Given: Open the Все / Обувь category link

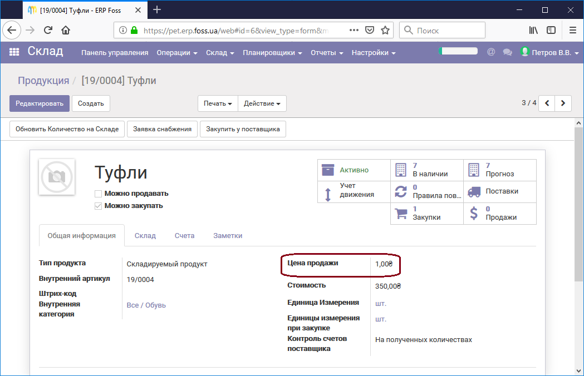Looking at the screenshot, I should 146,305.
